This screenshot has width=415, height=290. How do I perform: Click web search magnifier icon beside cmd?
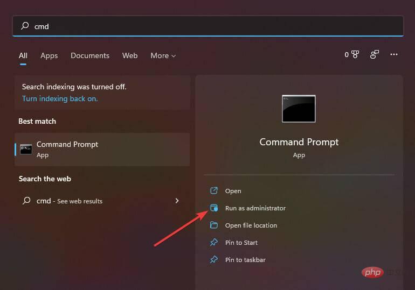coord(26,201)
